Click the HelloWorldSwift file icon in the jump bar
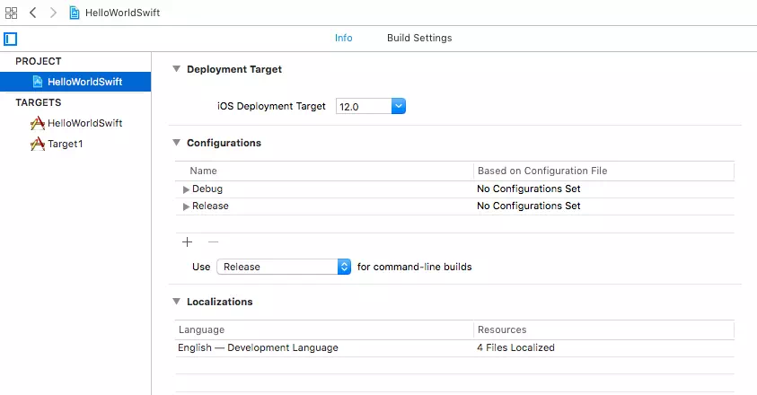Screen dimensions: 757x395 pyautogui.click(x=74, y=13)
